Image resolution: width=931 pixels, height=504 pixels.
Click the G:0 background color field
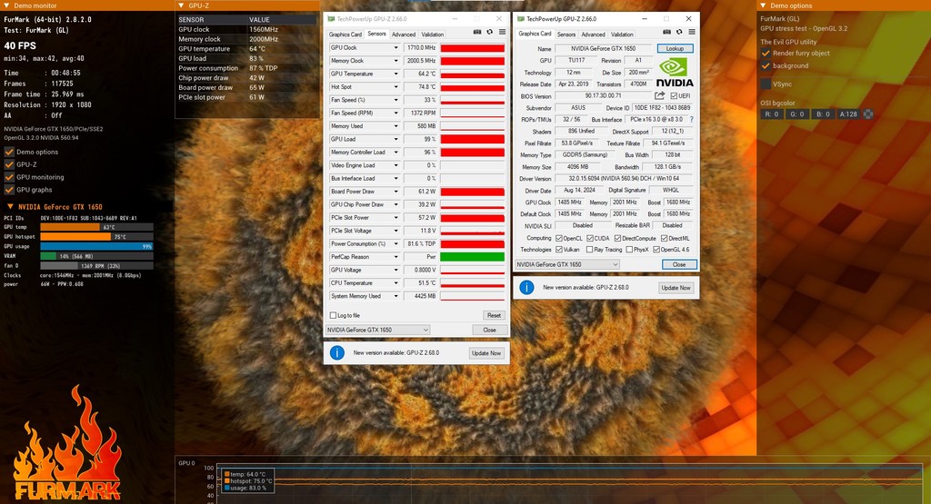796,114
